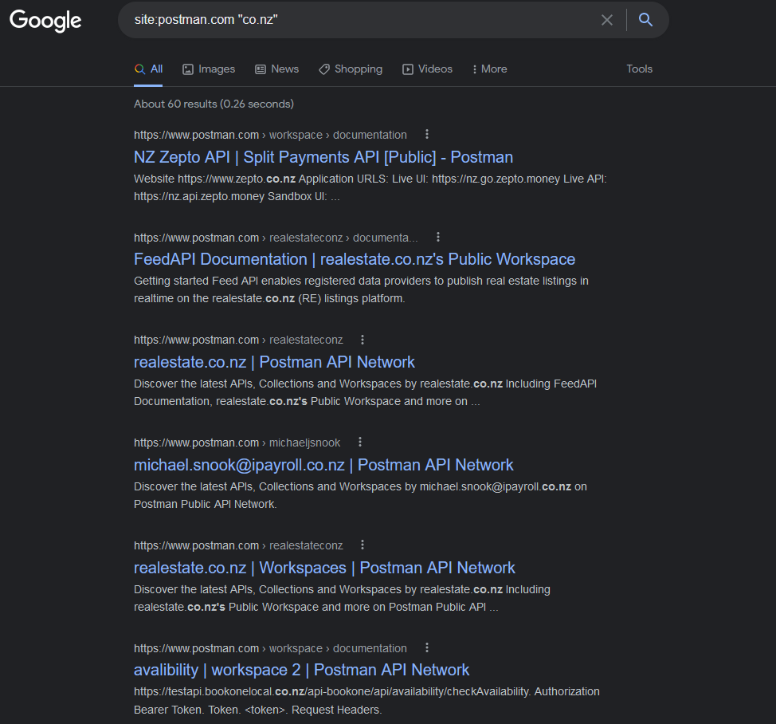This screenshot has height=724, width=776.
Task: Go to the Videos tab
Action: coord(427,69)
